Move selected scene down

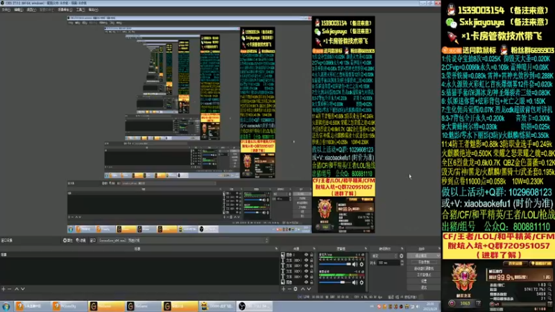point(23,289)
